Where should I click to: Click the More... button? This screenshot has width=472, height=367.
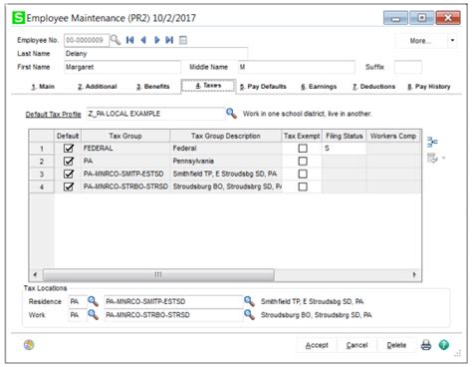tap(420, 41)
